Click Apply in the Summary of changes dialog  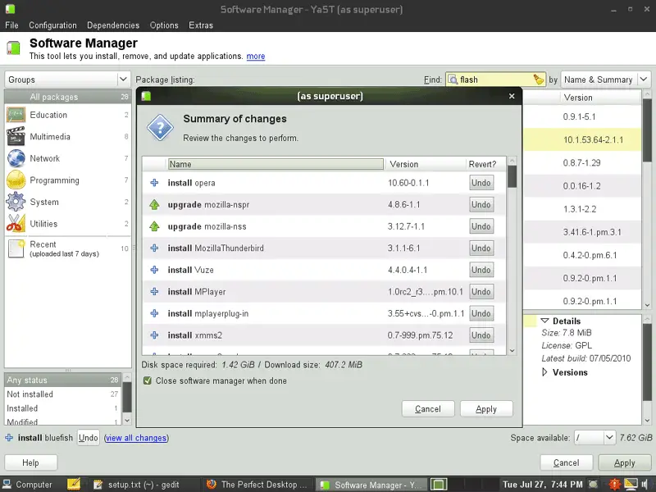click(x=486, y=408)
